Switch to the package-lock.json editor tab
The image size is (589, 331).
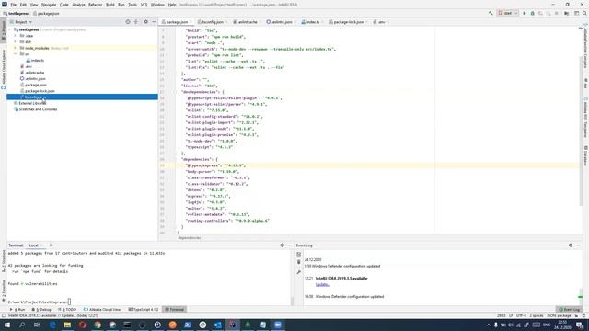348,22
